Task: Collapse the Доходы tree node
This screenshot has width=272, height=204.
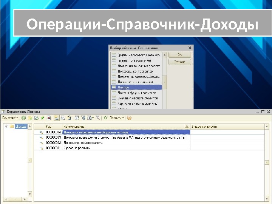Action: pyautogui.click(x=6, y=127)
